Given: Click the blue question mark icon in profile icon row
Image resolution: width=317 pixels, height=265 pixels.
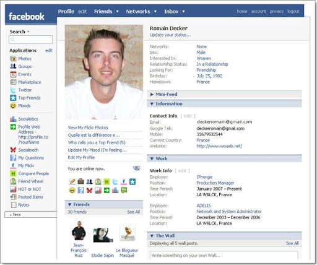Looking at the screenshot, I should pos(80,190).
